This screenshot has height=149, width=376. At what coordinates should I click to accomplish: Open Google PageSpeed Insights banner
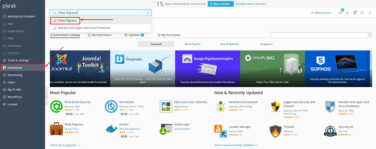(207, 69)
